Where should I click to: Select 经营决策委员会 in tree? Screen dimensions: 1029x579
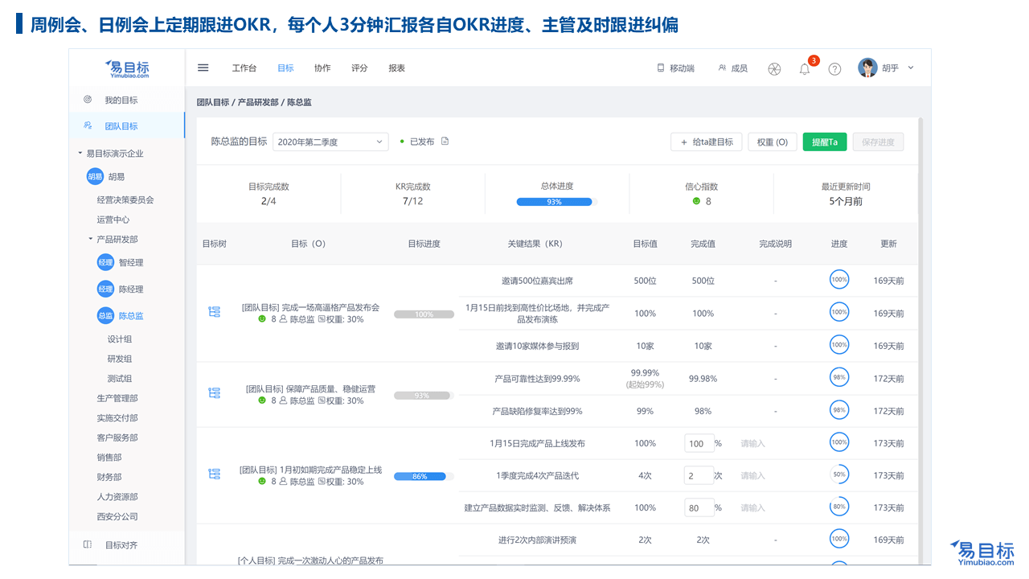(x=125, y=199)
